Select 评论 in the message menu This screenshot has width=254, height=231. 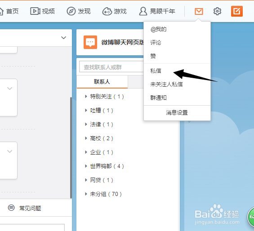click(x=177, y=43)
